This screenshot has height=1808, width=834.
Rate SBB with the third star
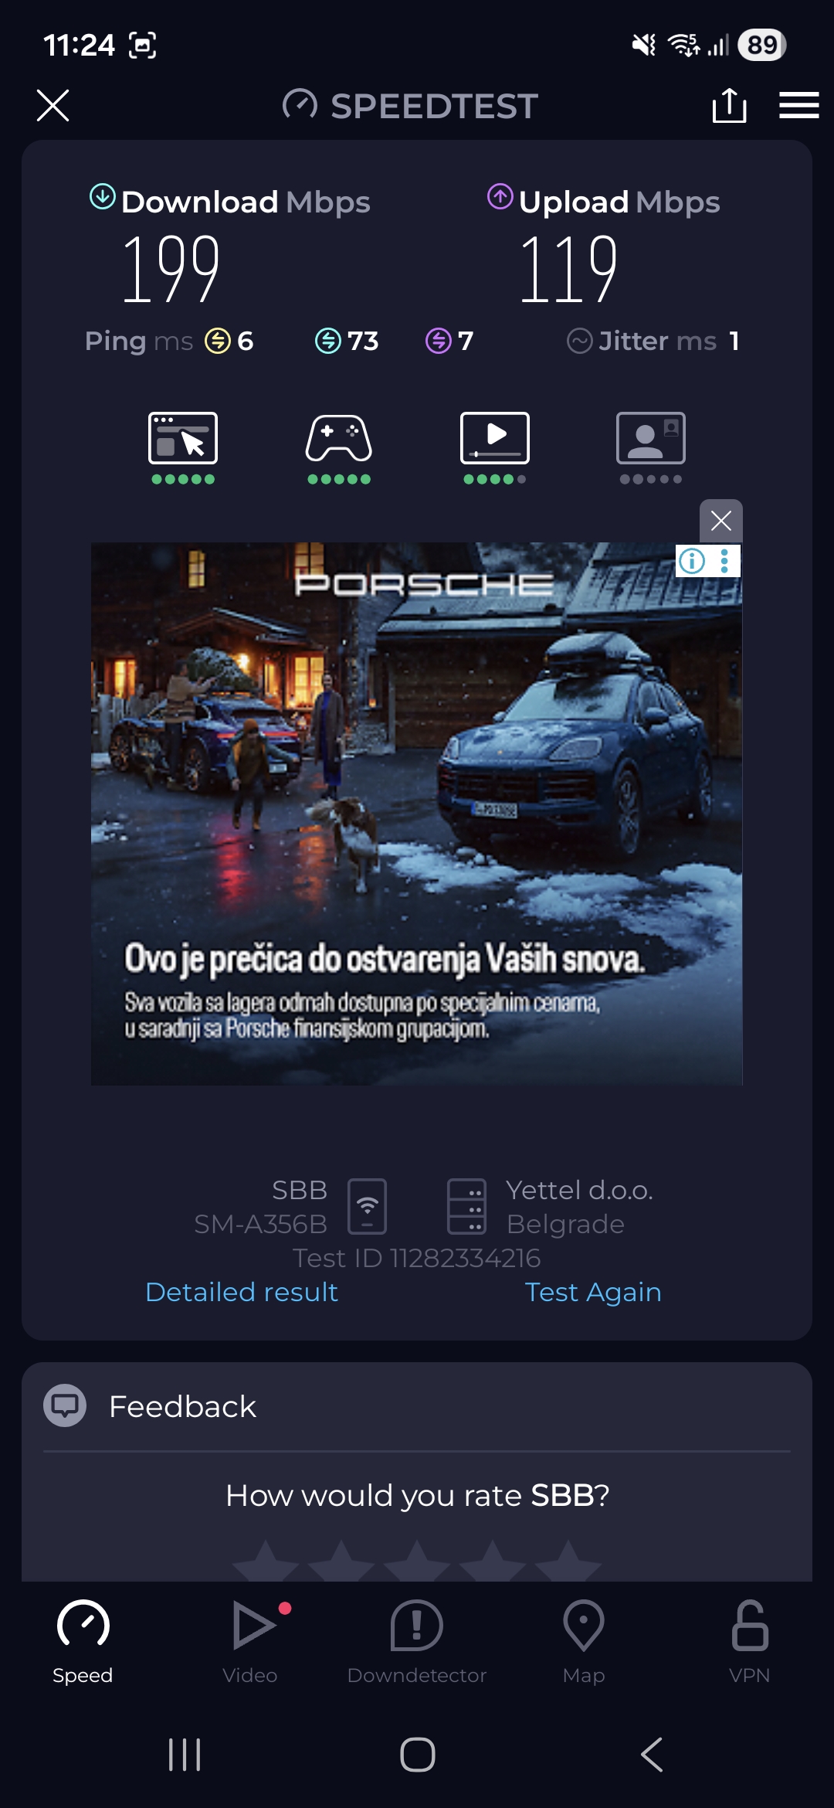[x=417, y=1562]
